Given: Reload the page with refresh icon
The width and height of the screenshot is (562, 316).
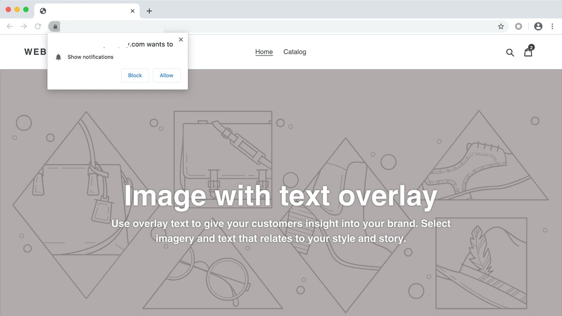Looking at the screenshot, I should pos(38,26).
